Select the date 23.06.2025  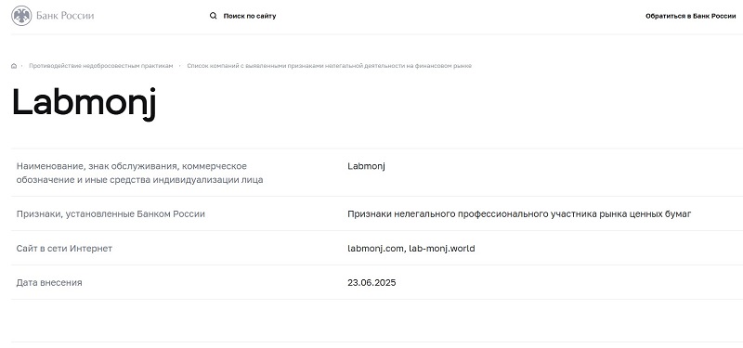click(x=371, y=283)
